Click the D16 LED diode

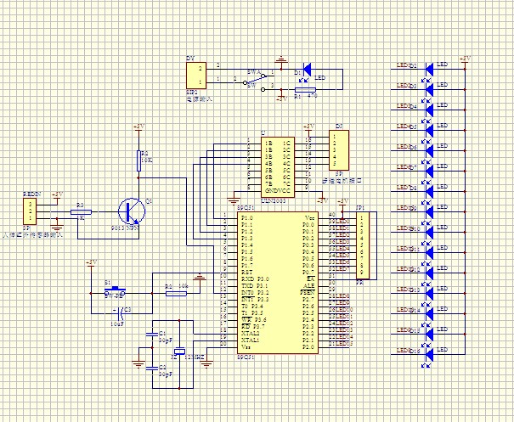coord(429,354)
